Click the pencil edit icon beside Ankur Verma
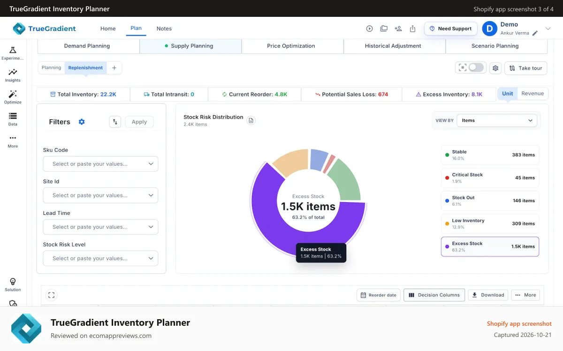 (x=535, y=33)
